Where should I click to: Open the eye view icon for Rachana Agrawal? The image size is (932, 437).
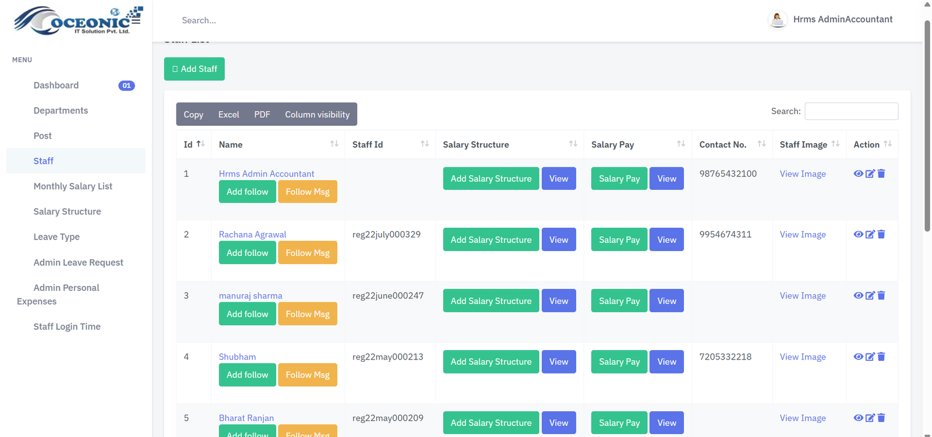858,234
